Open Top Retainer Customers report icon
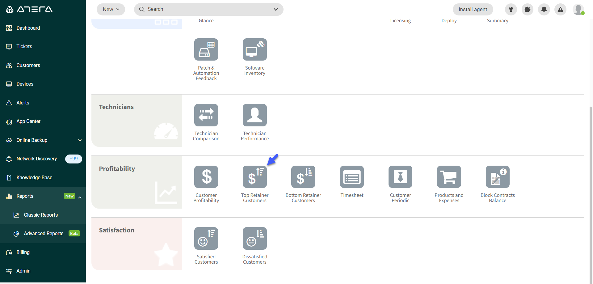 (254, 177)
